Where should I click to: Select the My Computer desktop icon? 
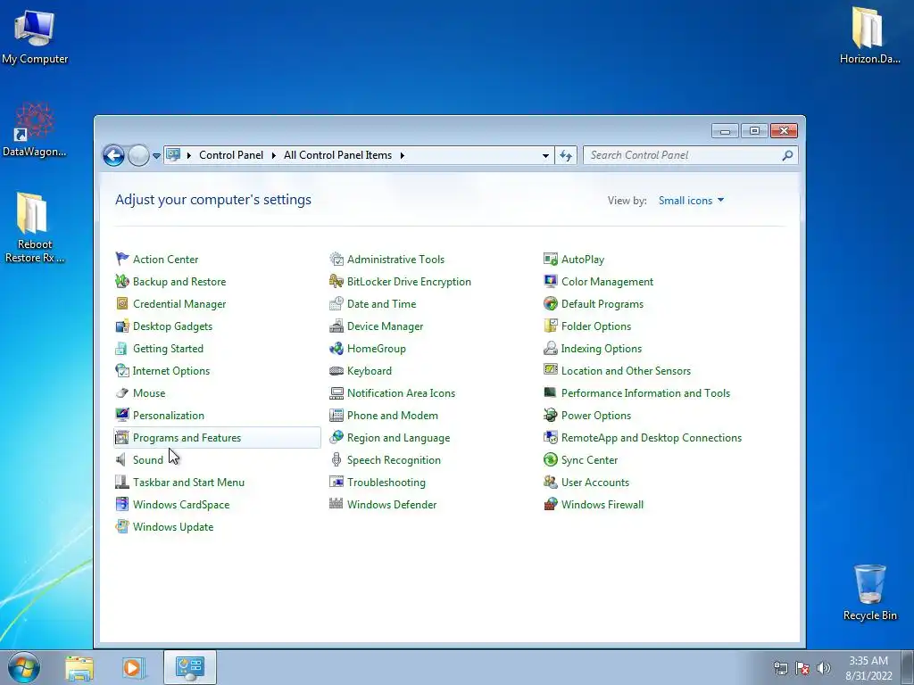click(x=35, y=37)
